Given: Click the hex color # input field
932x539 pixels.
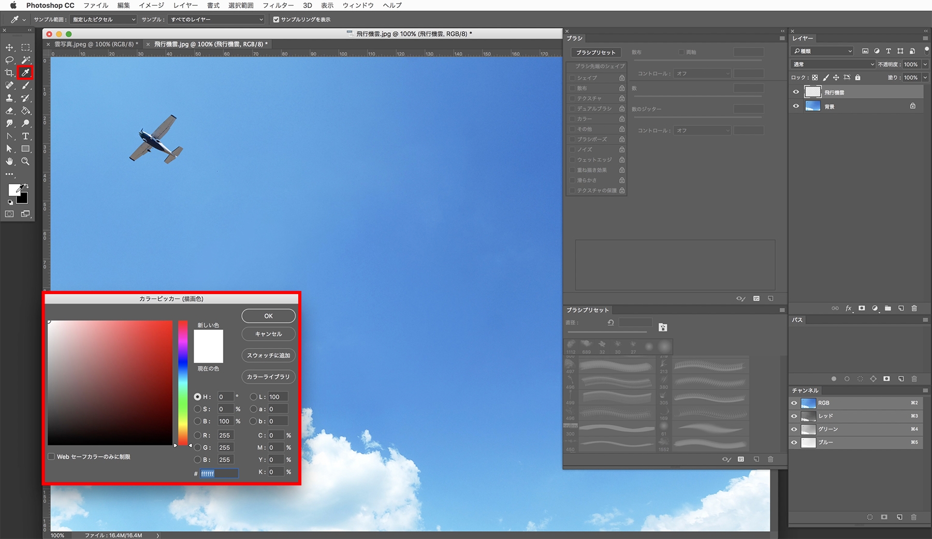Looking at the screenshot, I should (x=219, y=473).
